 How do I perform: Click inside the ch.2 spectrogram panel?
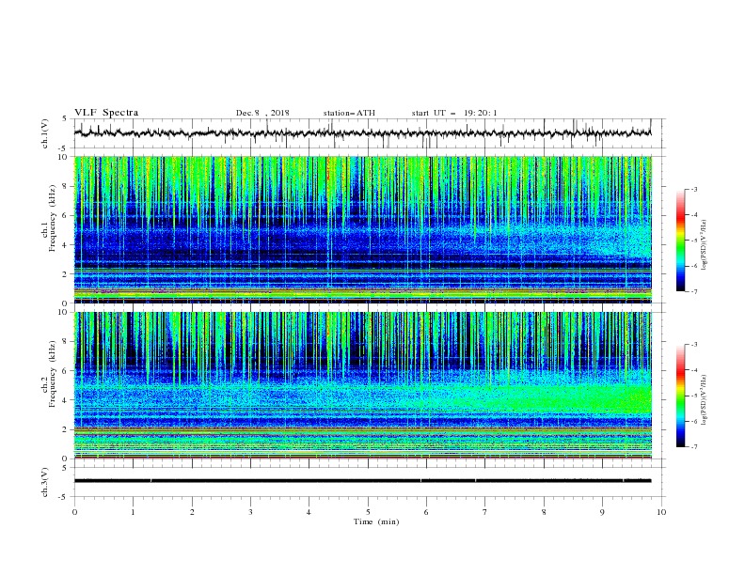[x=363, y=385]
